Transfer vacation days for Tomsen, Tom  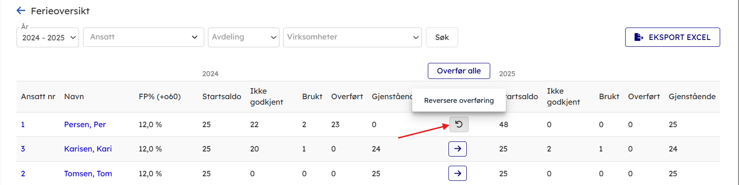[458, 174]
